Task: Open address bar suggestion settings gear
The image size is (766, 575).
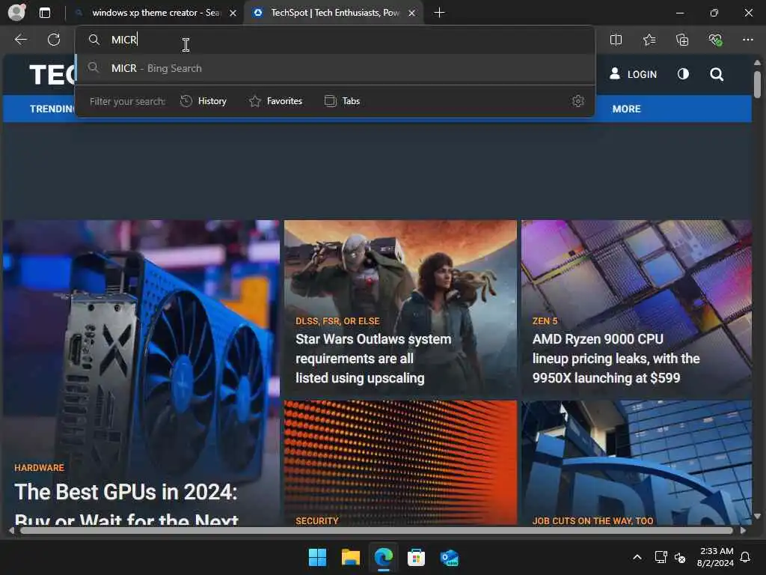Action: coord(578,101)
